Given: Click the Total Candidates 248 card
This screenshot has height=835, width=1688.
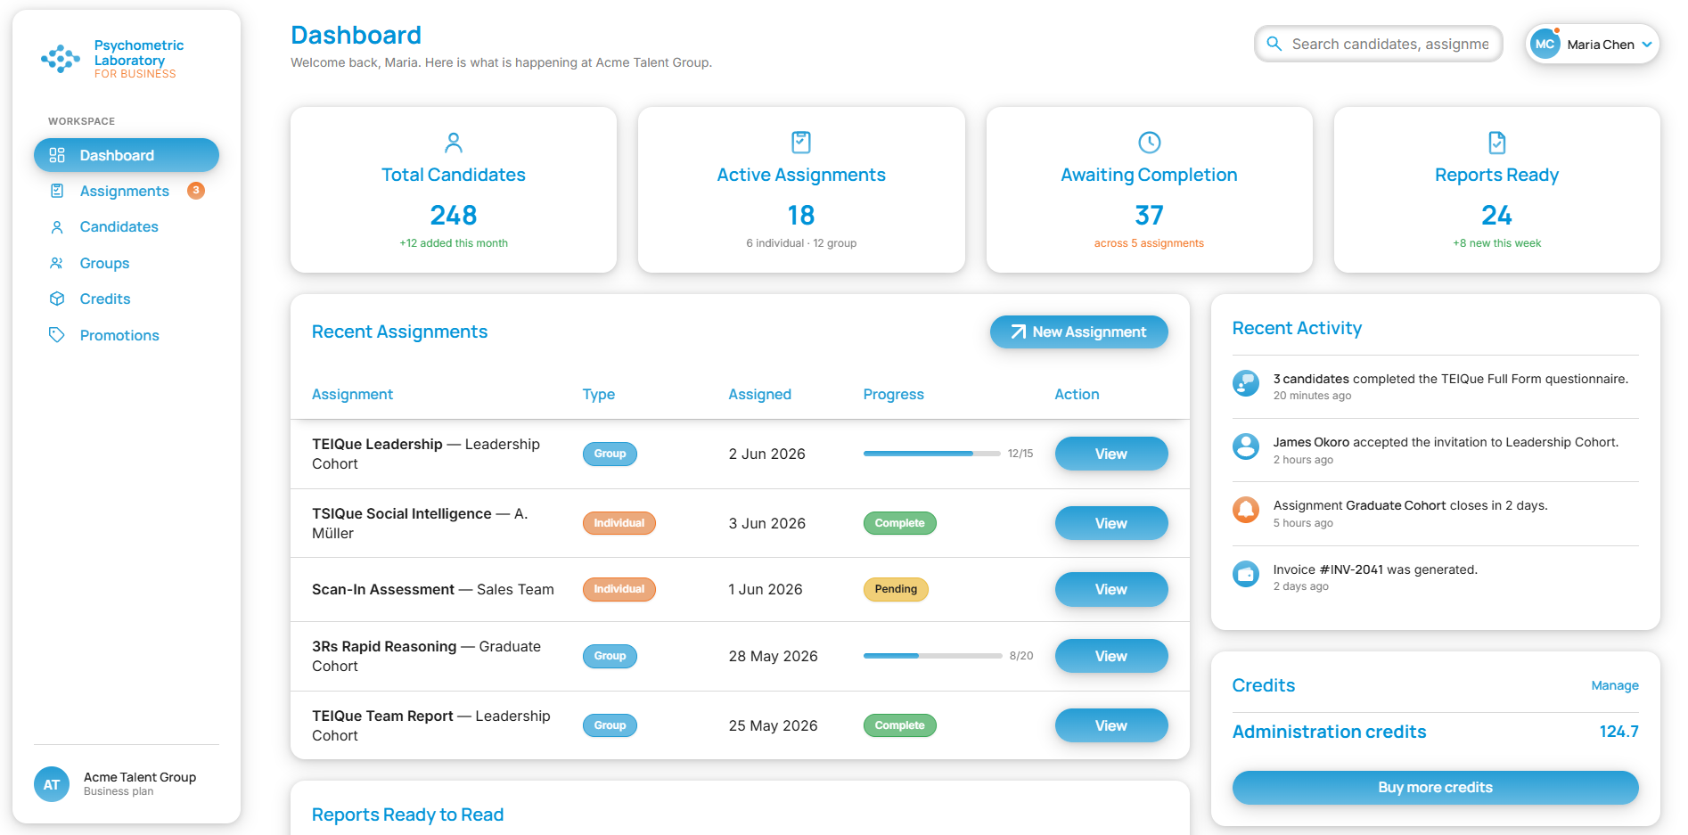Looking at the screenshot, I should coord(454,190).
